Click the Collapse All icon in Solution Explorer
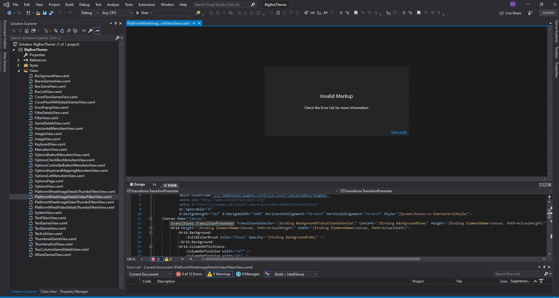This screenshot has height=298, width=559. (x=69, y=31)
